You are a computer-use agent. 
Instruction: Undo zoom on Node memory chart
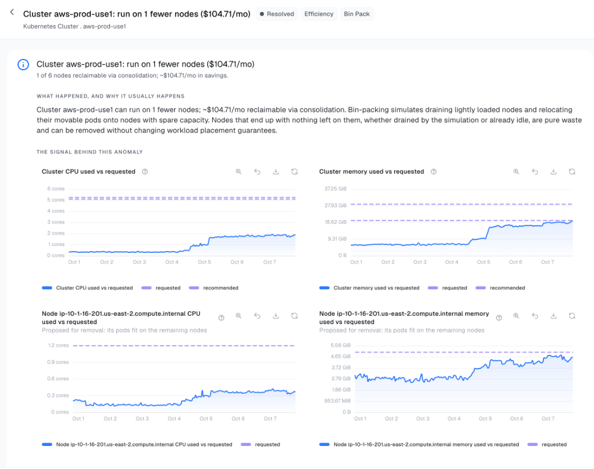tap(535, 316)
